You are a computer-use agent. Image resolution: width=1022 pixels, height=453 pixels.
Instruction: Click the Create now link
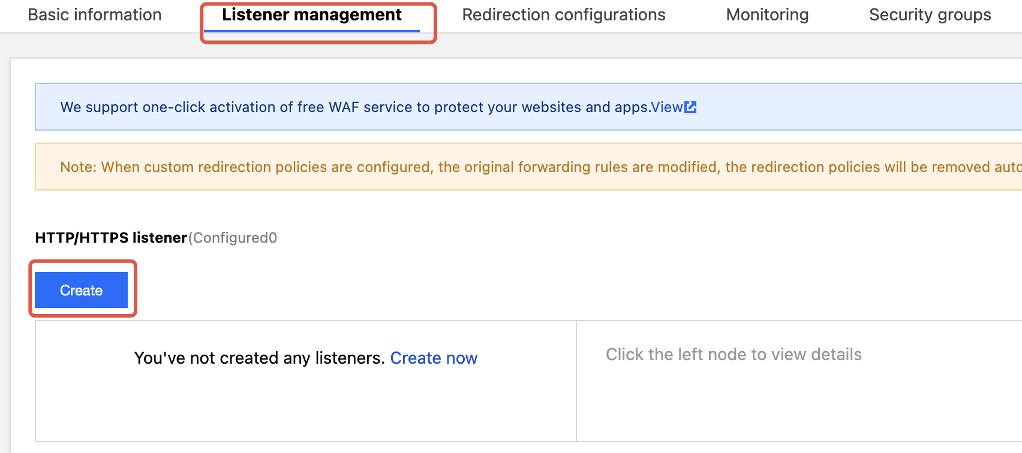(434, 358)
